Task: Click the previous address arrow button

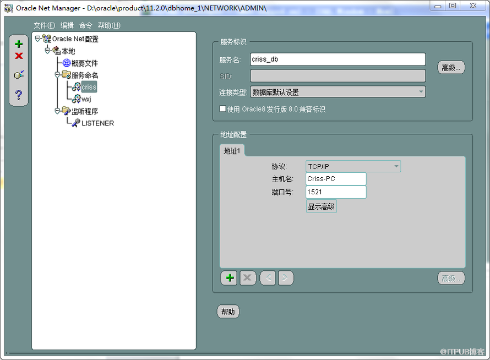Action: click(x=268, y=278)
